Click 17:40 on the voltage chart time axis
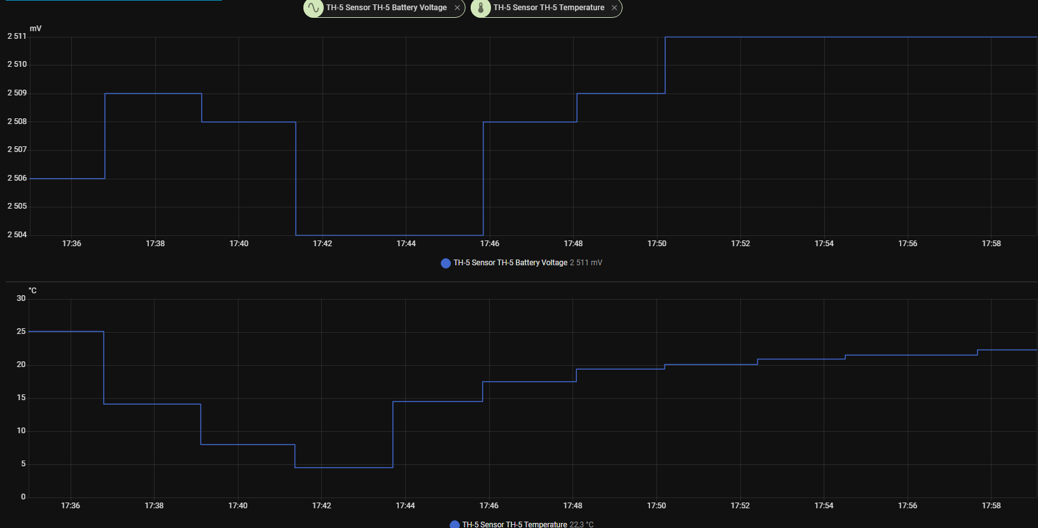Screen dimensions: 1038x528 point(239,244)
